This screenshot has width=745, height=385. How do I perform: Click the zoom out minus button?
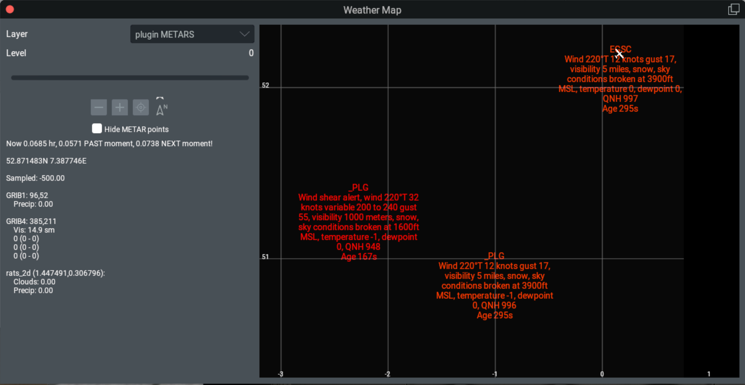[99, 107]
